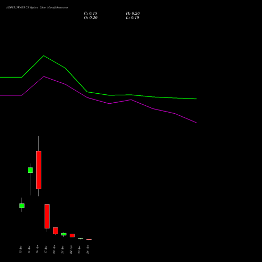Select the high value 'H: 0.20'
Image resolution: width=262 pixels, height=262 pixels.
pyautogui.click(x=133, y=14)
